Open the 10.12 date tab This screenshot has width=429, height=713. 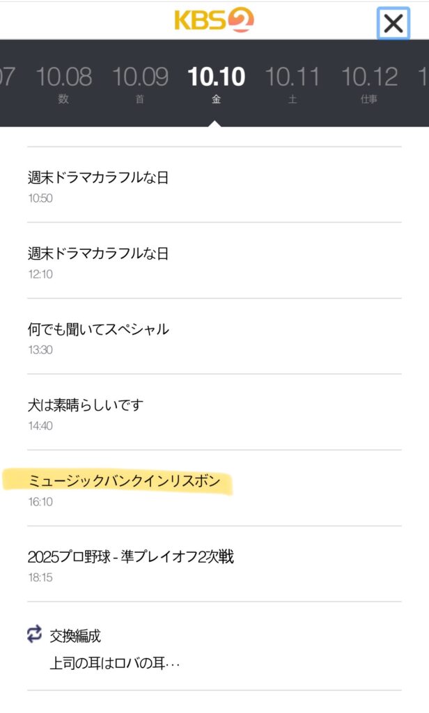pyautogui.click(x=369, y=82)
